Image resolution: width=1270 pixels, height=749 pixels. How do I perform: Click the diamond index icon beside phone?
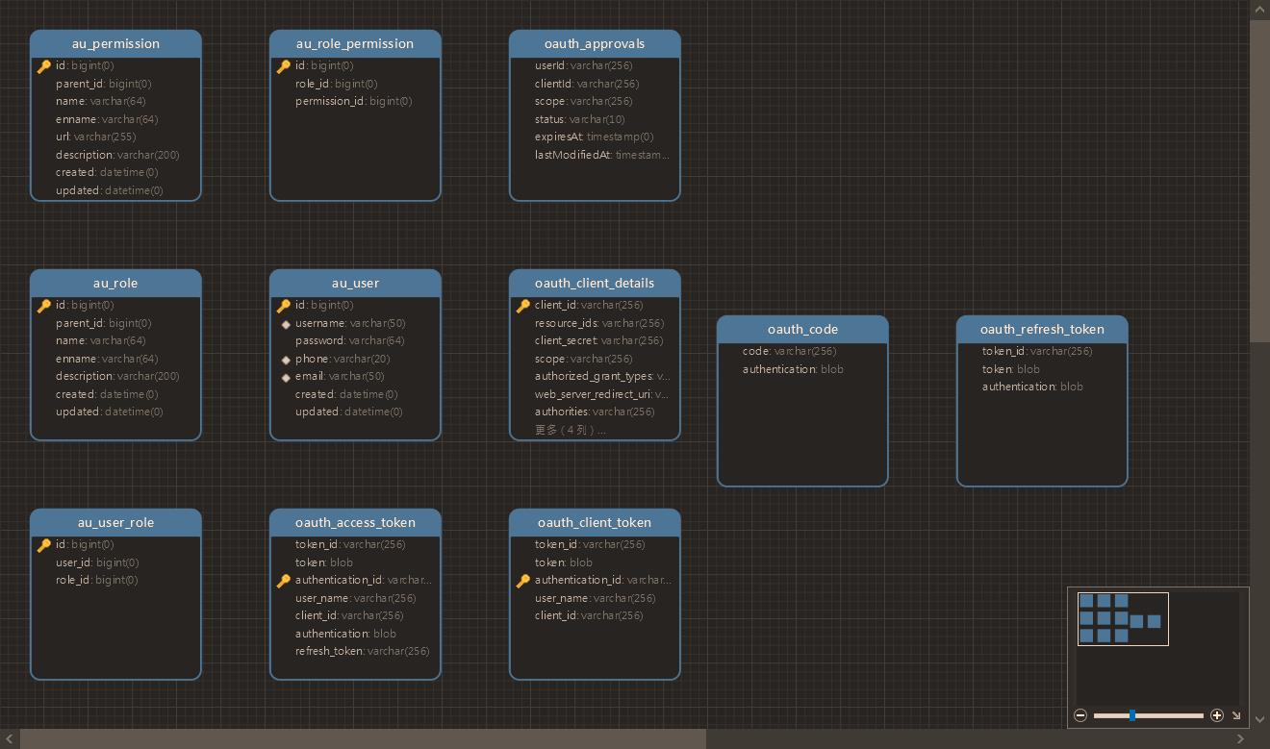click(x=286, y=360)
